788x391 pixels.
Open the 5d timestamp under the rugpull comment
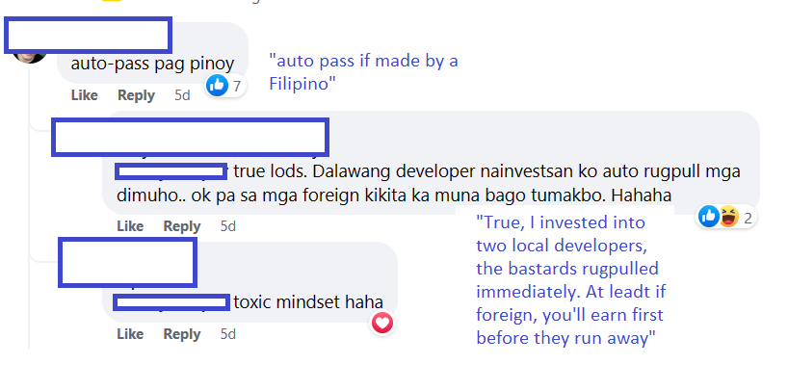click(x=227, y=226)
